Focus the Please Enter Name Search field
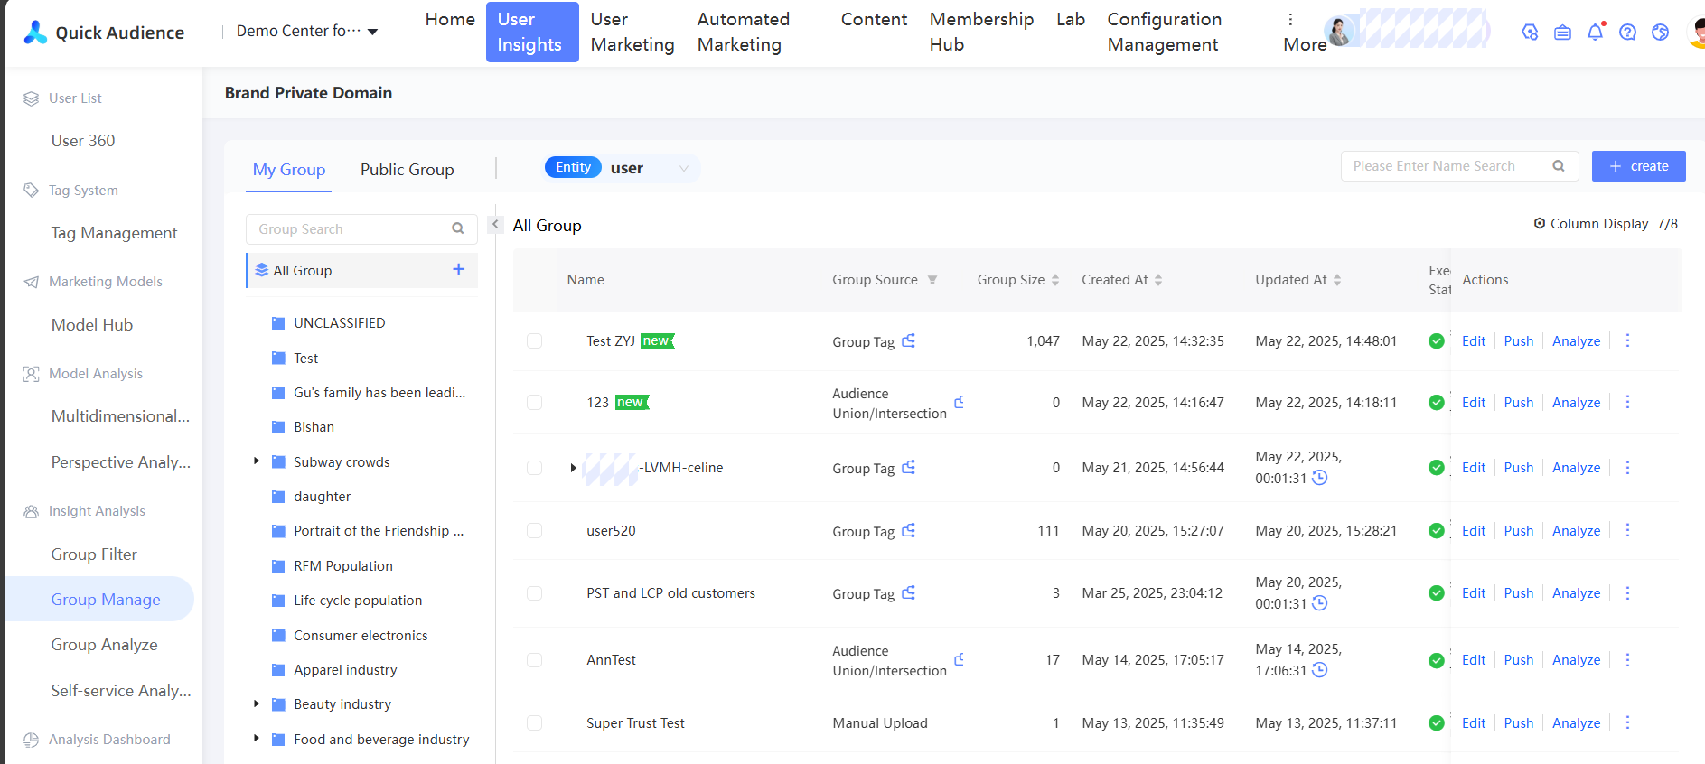This screenshot has height=764, width=1705. coord(1446,166)
